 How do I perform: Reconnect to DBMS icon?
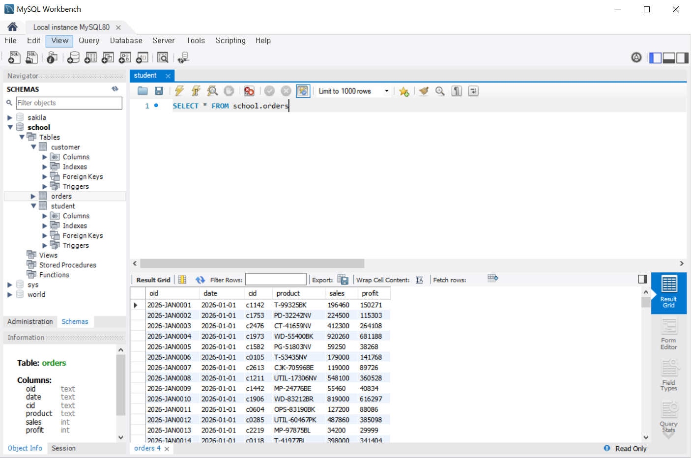tap(184, 57)
